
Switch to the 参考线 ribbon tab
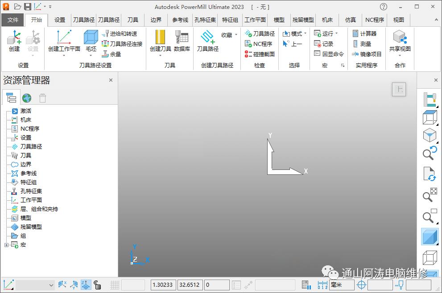[x=180, y=20]
